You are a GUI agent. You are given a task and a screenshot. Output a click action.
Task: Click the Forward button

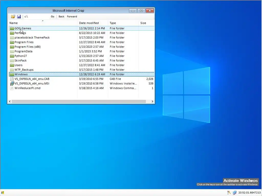coord(72,17)
